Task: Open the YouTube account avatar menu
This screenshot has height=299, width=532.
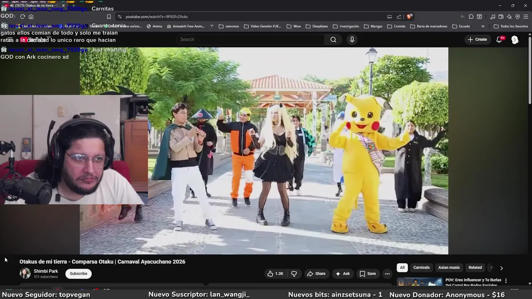Action: pyautogui.click(x=515, y=39)
